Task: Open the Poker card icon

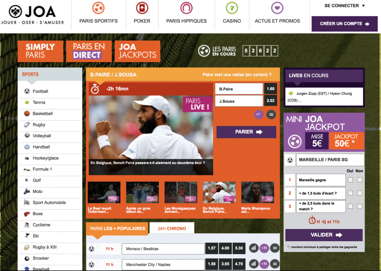Action: click(142, 8)
